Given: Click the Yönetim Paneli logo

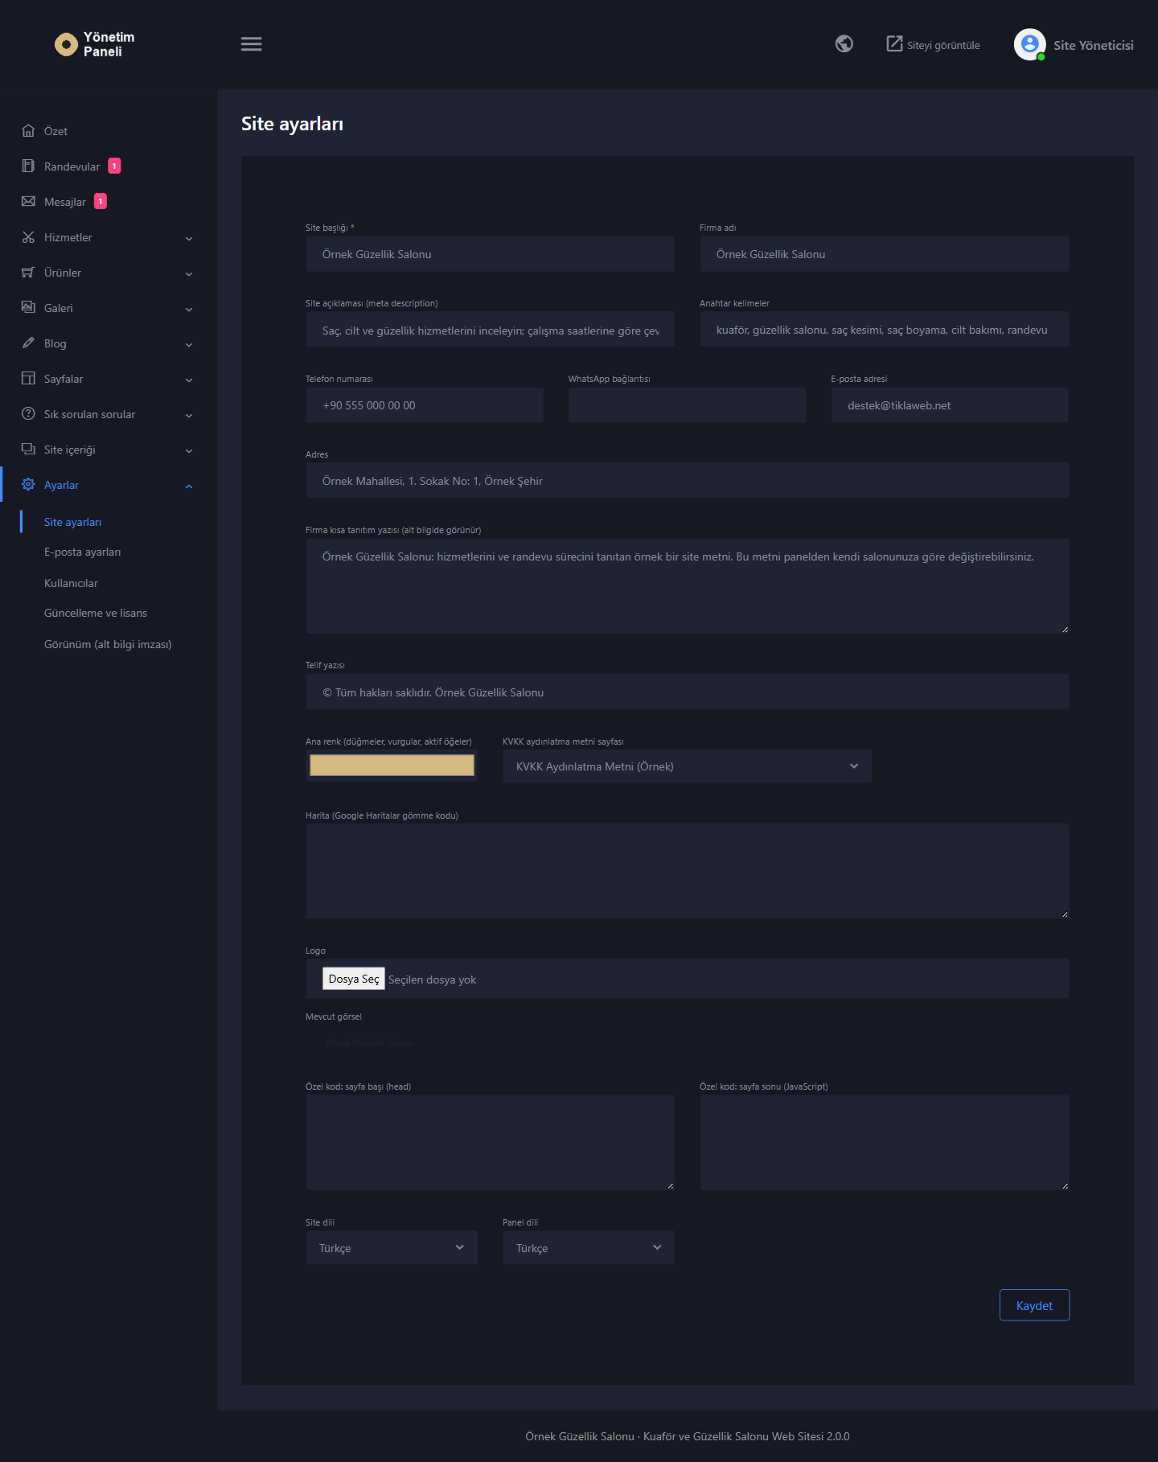Looking at the screenshot, I should [x=95, y=44].
